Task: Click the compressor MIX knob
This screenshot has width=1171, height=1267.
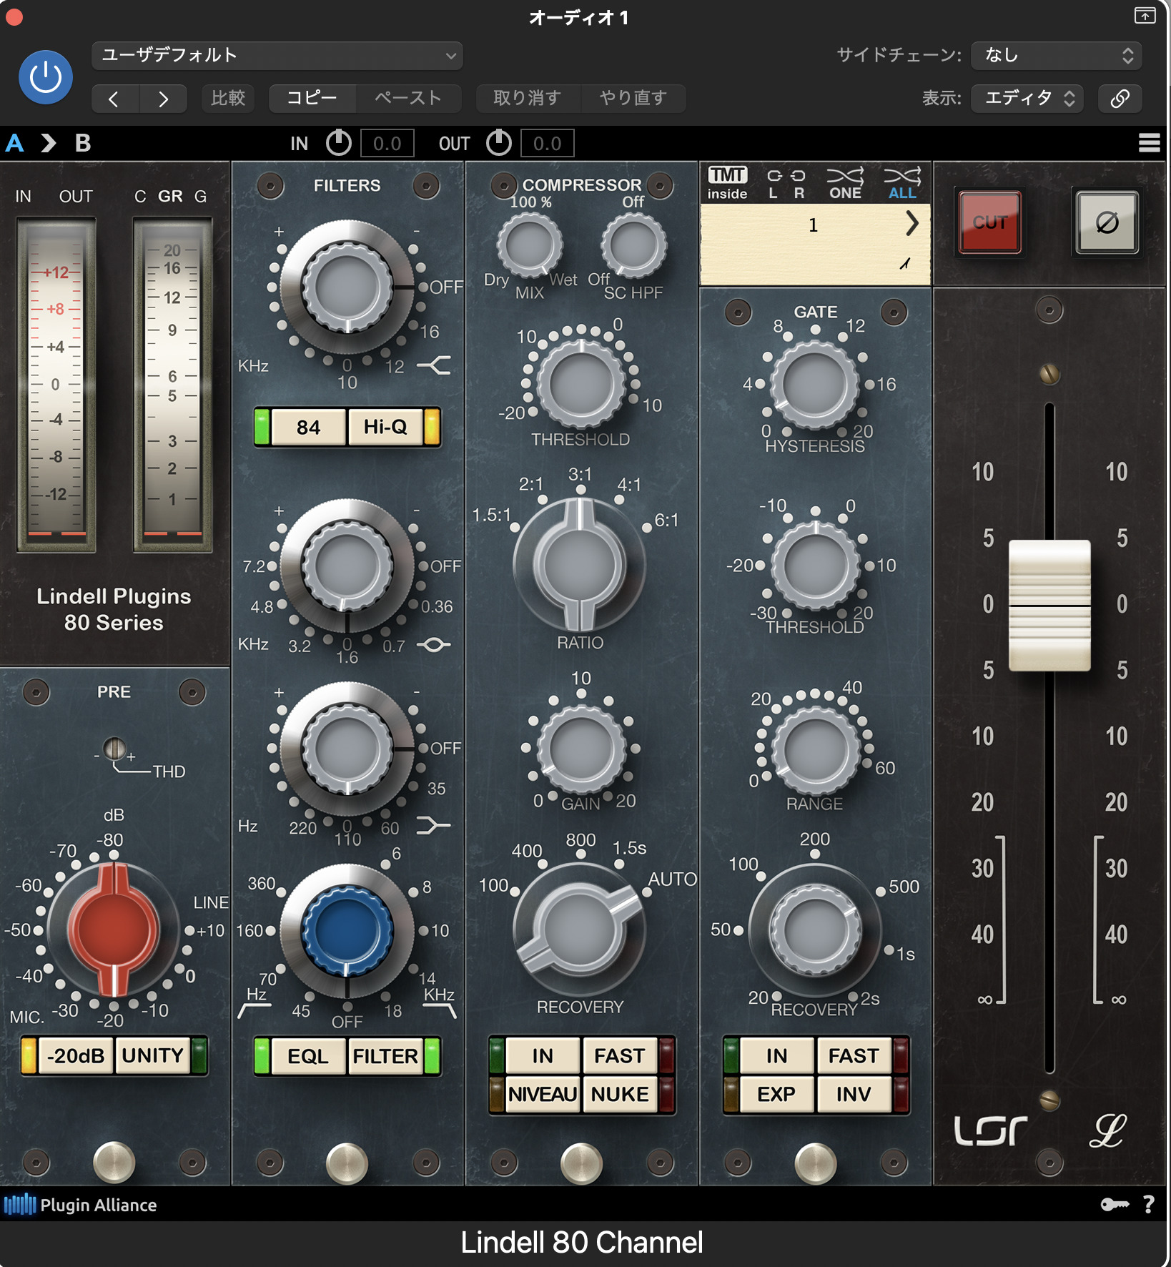Action: (x=530, y=245)
